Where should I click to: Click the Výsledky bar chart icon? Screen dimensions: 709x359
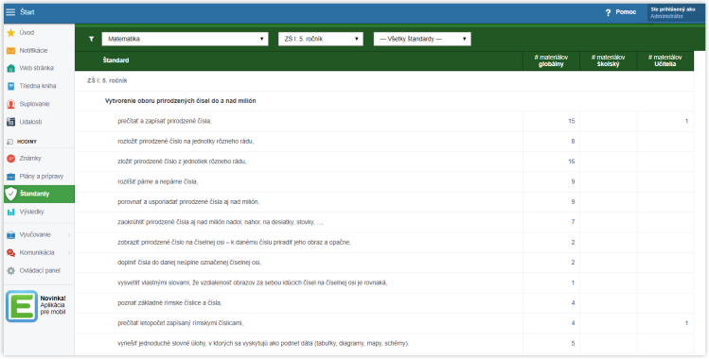10,212
